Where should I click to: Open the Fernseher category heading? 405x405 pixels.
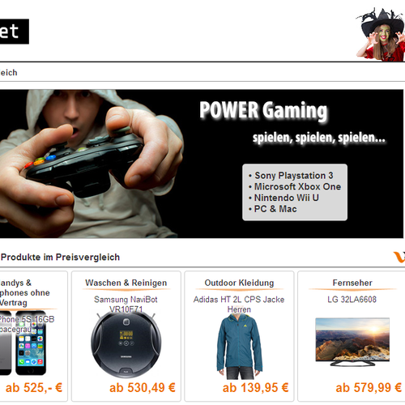(352, 283)
